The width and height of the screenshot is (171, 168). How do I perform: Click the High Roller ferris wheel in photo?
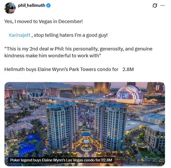coord(36,90)
